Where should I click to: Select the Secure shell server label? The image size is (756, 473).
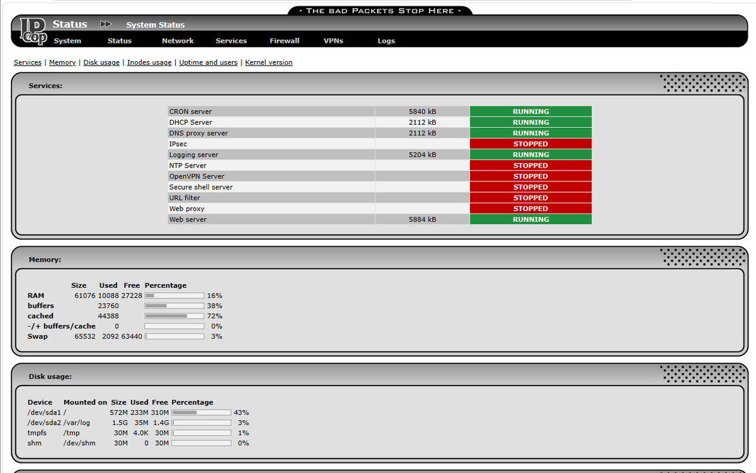[201, 187]
